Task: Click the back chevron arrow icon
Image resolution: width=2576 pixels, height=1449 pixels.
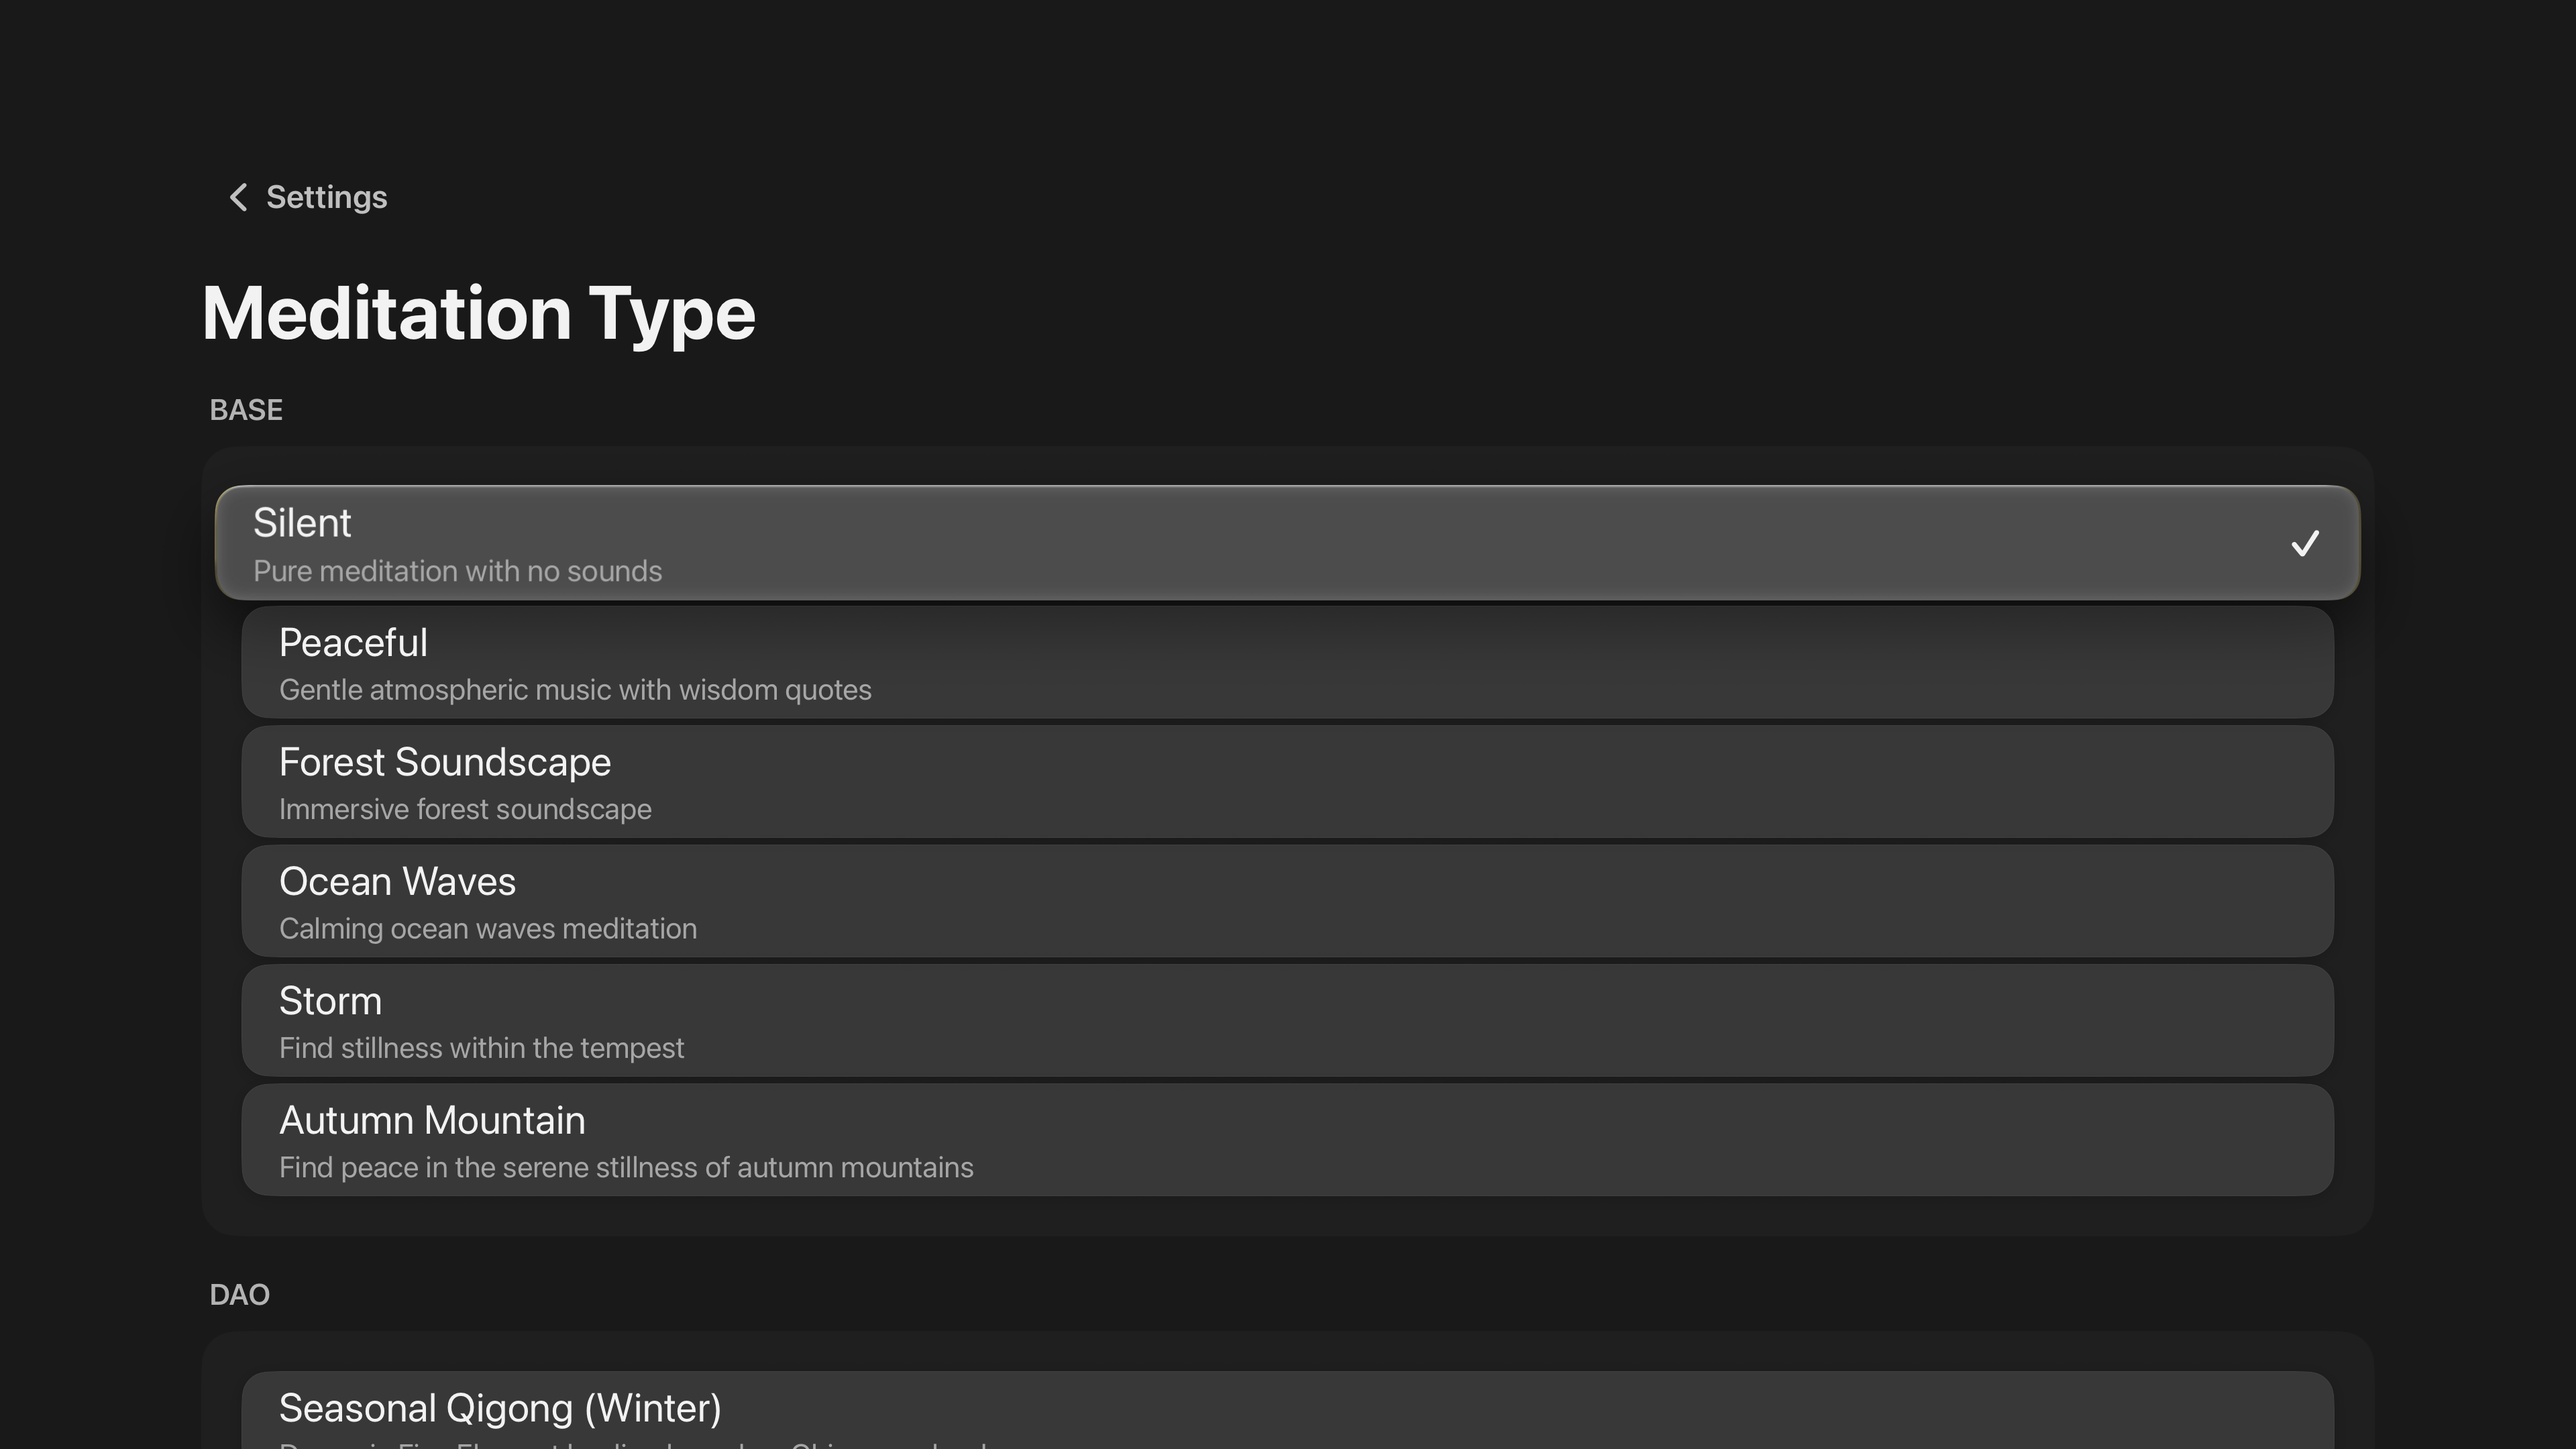Action: pos(238,197)
